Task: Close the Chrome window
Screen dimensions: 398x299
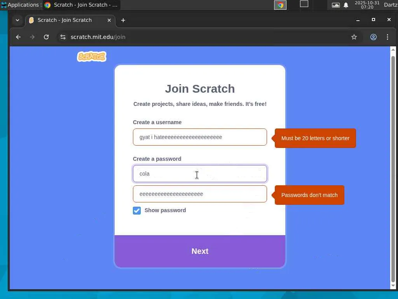Action: click(389, 19)
